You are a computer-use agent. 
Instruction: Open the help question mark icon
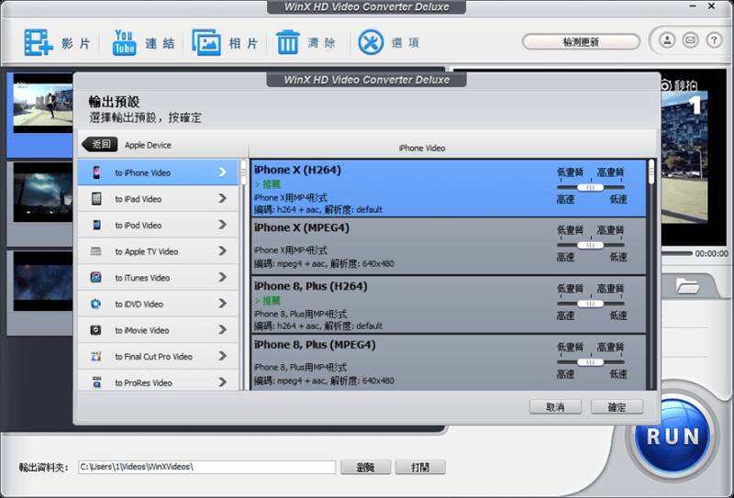tap(714, 40)
